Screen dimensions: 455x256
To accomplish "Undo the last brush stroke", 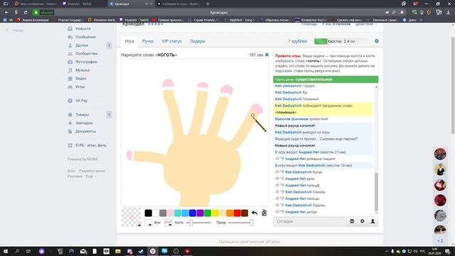I will (x=255, y=213).
